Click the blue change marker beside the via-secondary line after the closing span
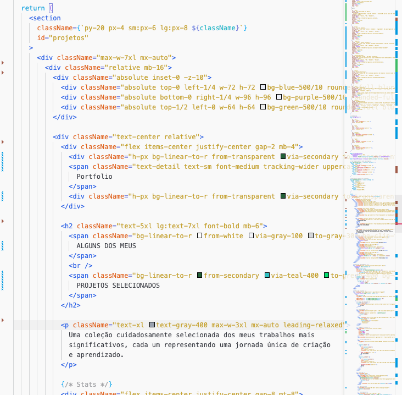This screenshot has width=402, height=395. 3,196
